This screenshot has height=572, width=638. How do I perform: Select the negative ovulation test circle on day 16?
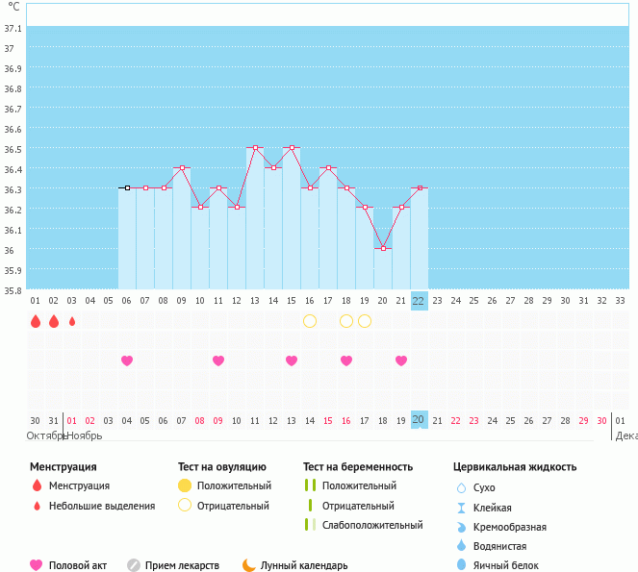click(310, 321)
